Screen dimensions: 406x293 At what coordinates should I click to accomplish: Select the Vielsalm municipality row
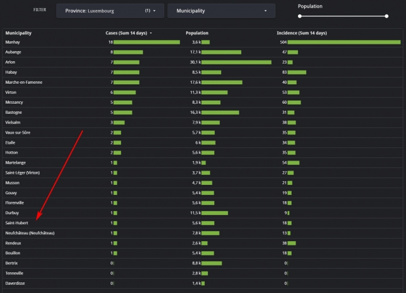203,122
